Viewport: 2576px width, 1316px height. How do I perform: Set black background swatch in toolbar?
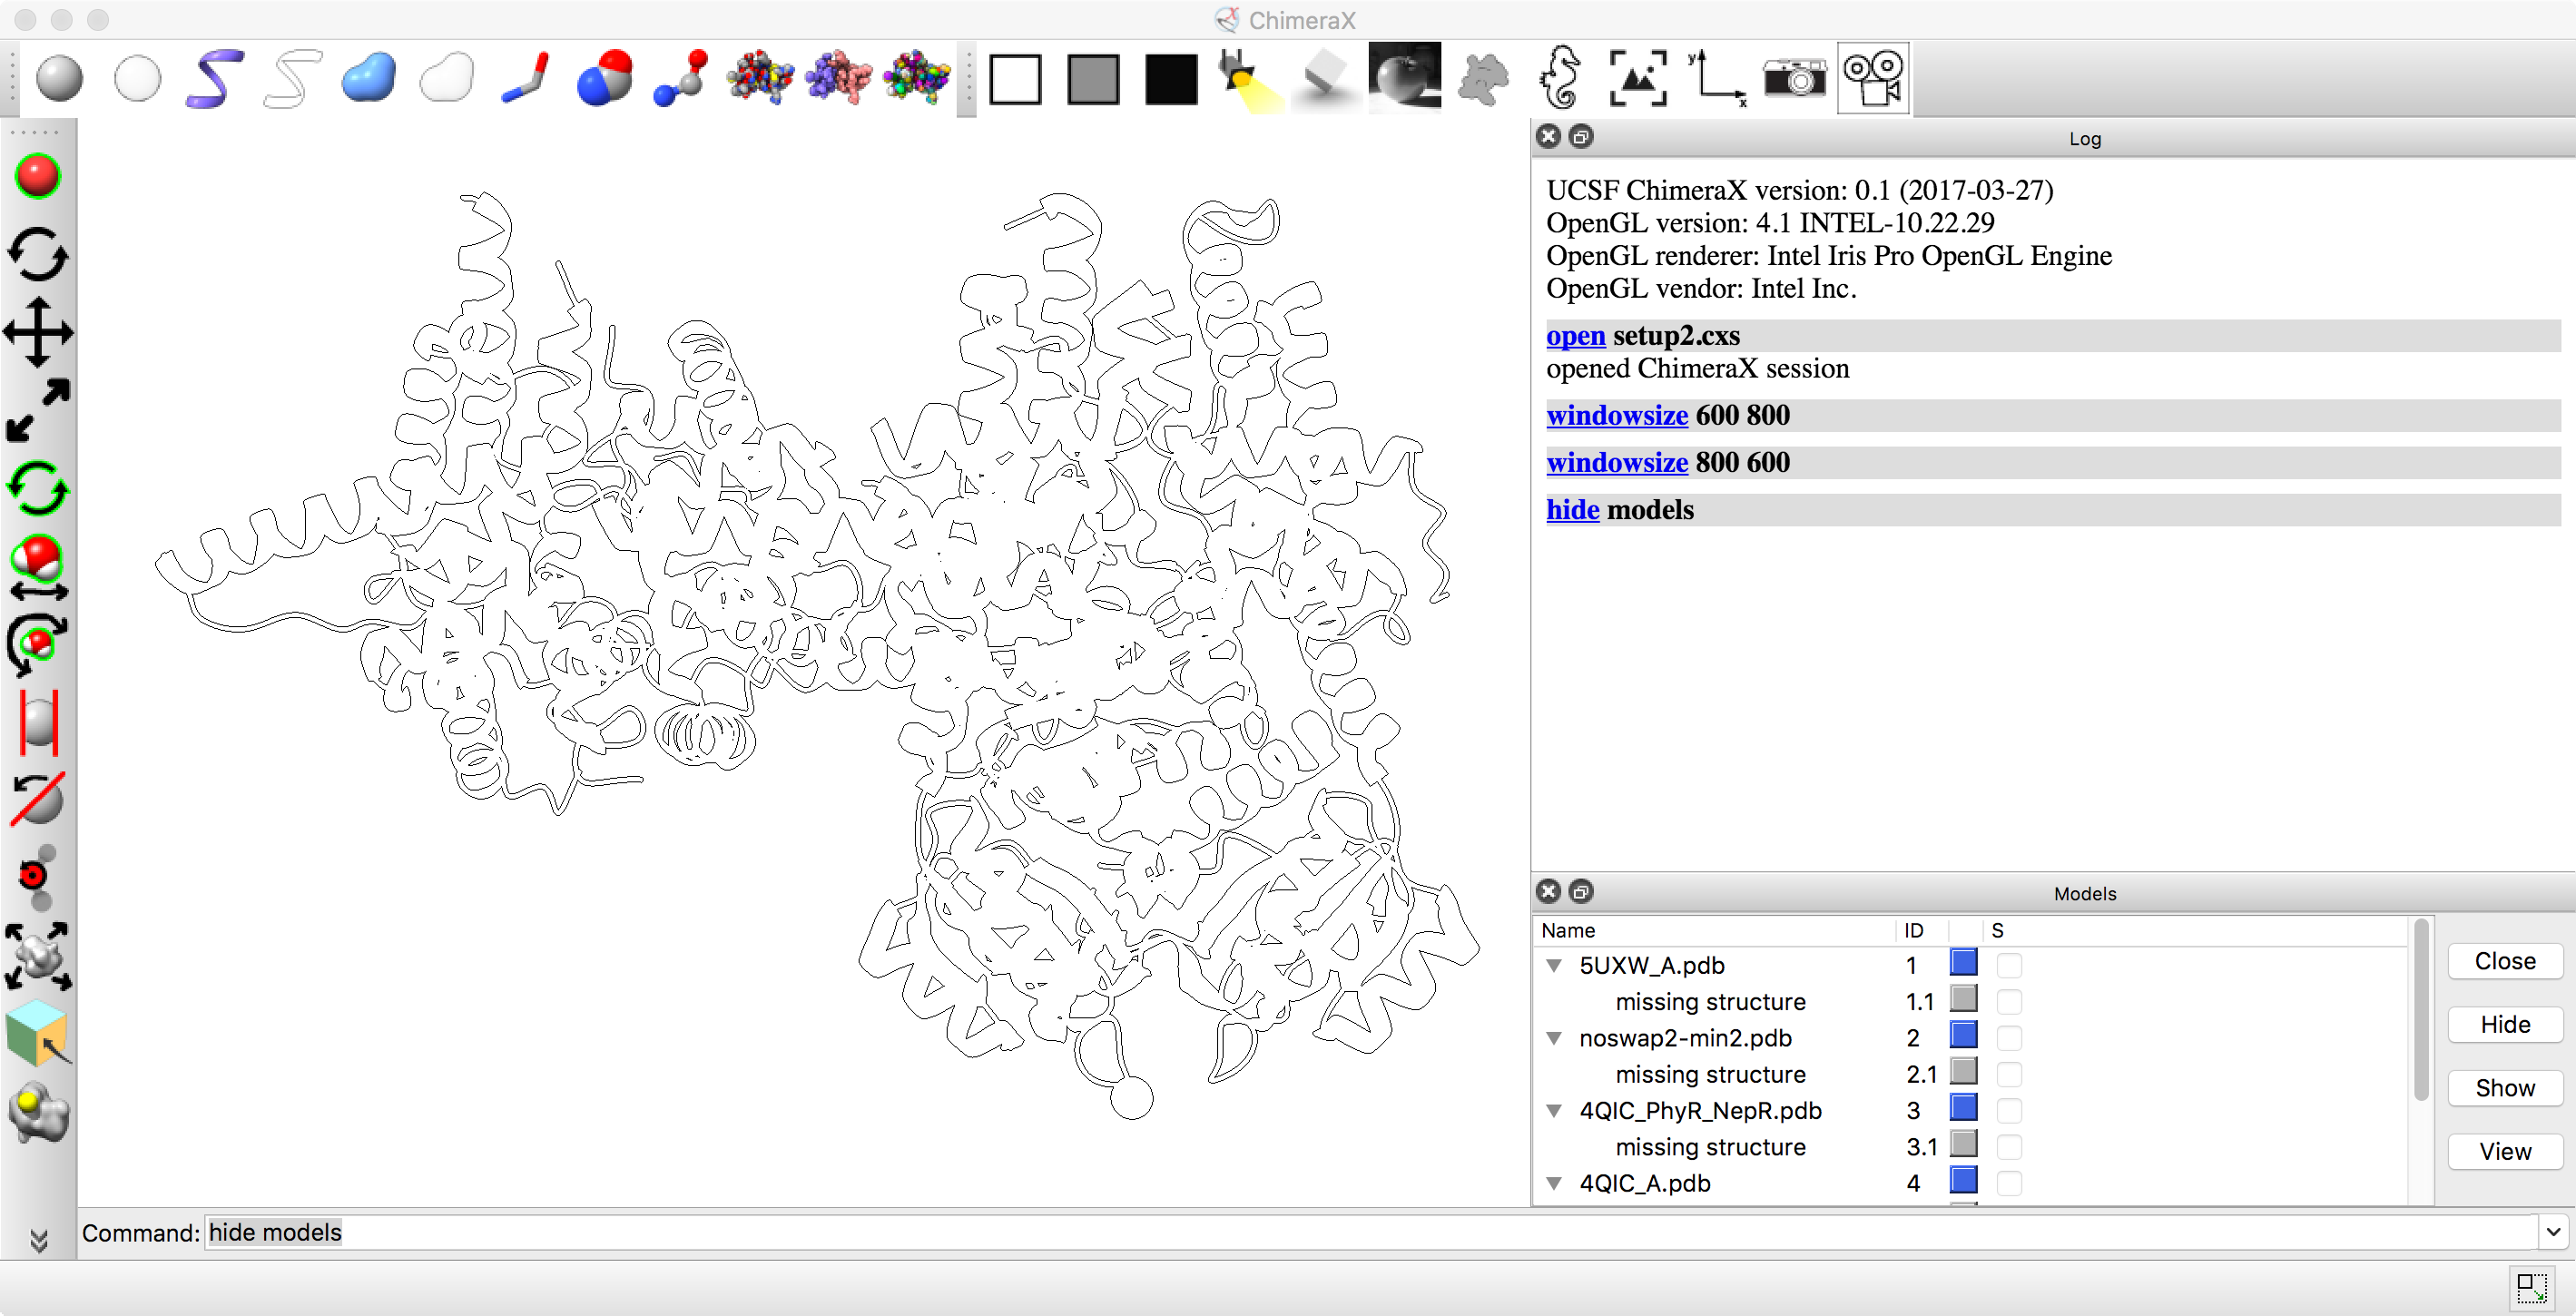1171,79
